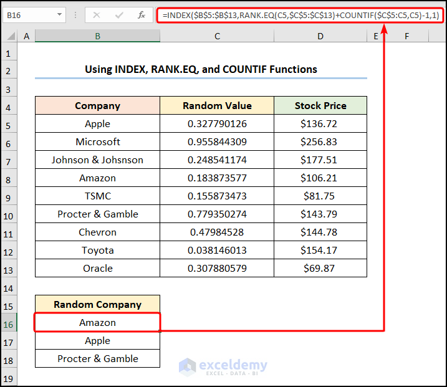The image size is (447, 387).
Task: Select the 'Stock Price' header cell
Action: [x=320, y=105]
